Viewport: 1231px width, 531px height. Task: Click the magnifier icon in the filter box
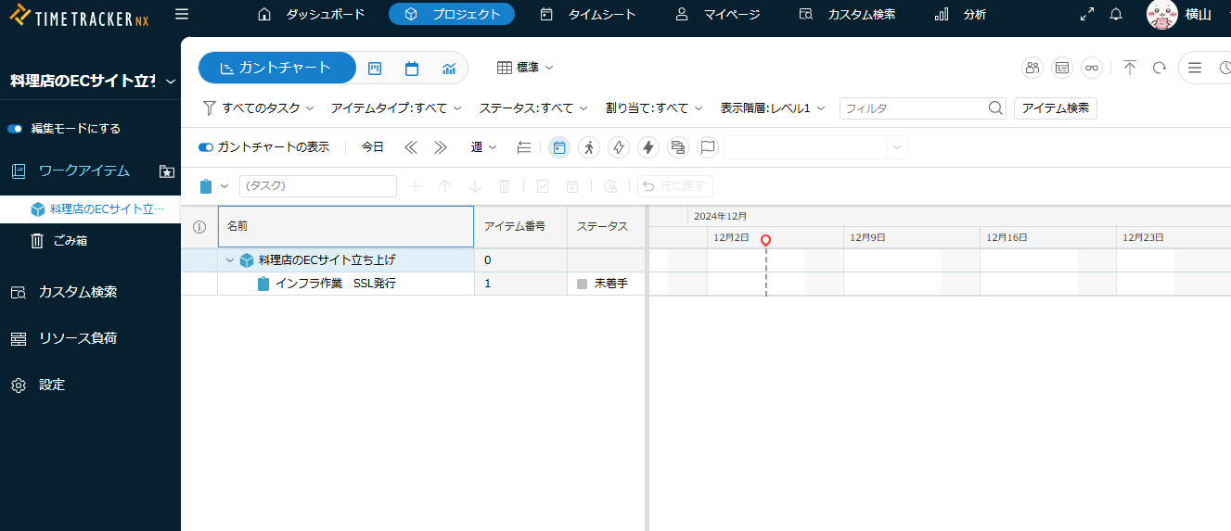click(x=995, y=108)
